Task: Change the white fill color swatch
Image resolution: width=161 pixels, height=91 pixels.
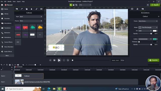Action: coord(155,31)
